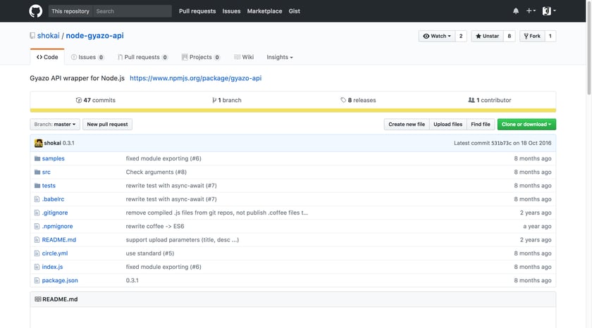Open the Pull requests repository tab
The height and width of the screenshot is (328, 592).
[x=142, y=57]
